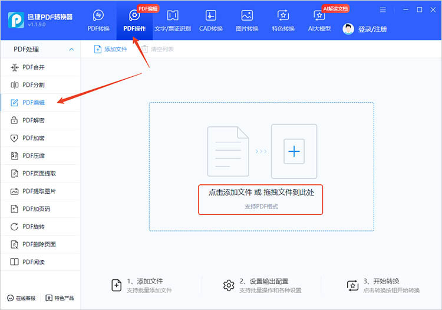Click the PDF旋转 rotate icon

(14, 227)
